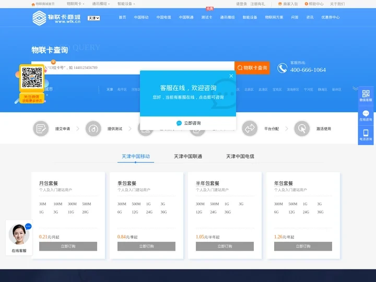Switch to 天津中国移动 tab
Image resolution: width=376 pixels, height=282 pixels.
tap(136, 156)
